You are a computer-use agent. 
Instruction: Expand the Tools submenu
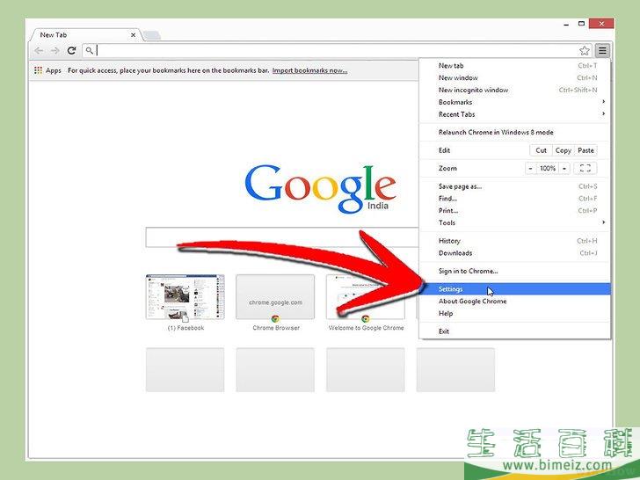click(x=515, y=222)
